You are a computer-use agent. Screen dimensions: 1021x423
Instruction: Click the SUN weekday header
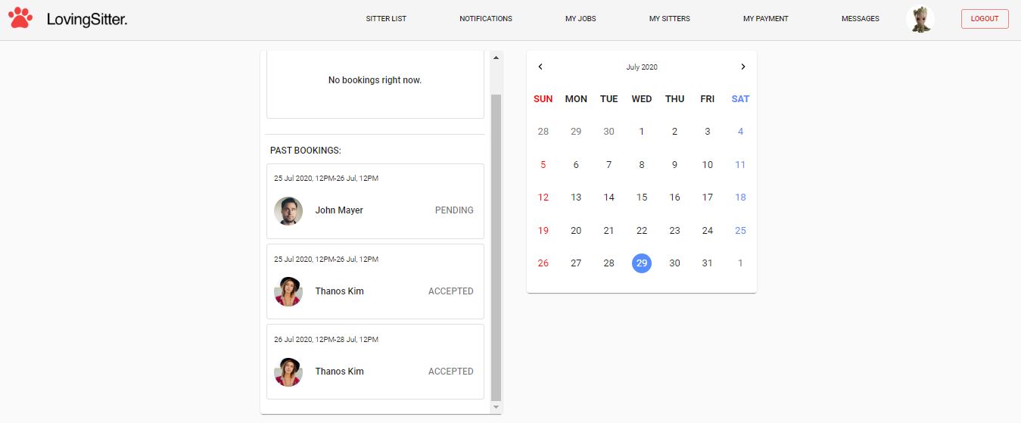pos(543,99)
